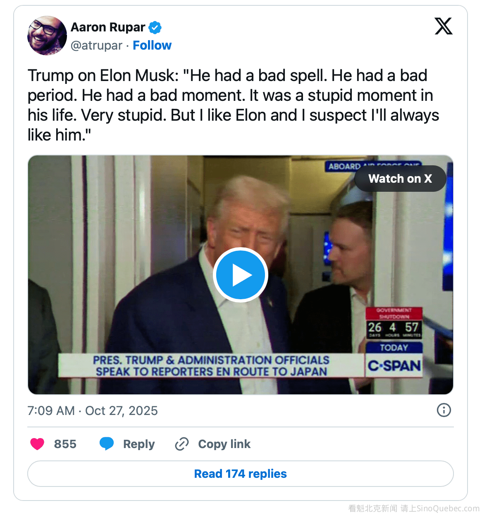Click the blue verified badge

coord(155,28)
